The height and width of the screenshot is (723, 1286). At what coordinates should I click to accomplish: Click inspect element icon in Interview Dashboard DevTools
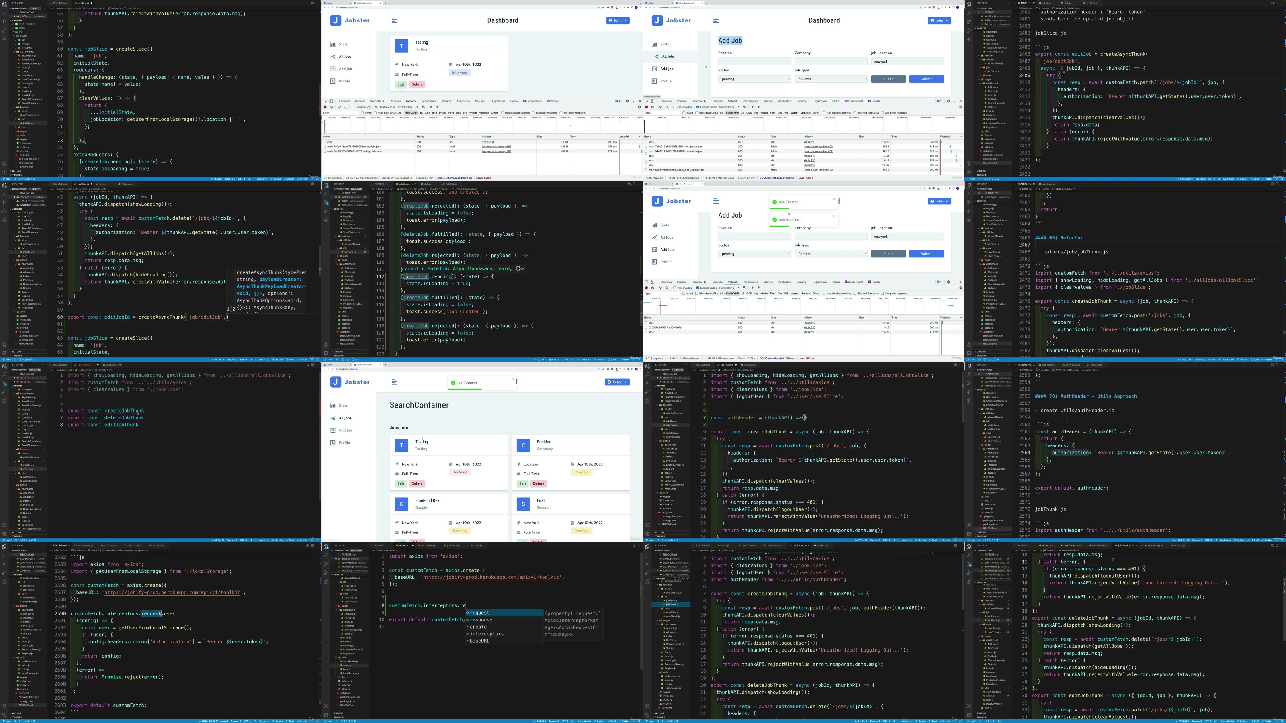coord(325,101)
